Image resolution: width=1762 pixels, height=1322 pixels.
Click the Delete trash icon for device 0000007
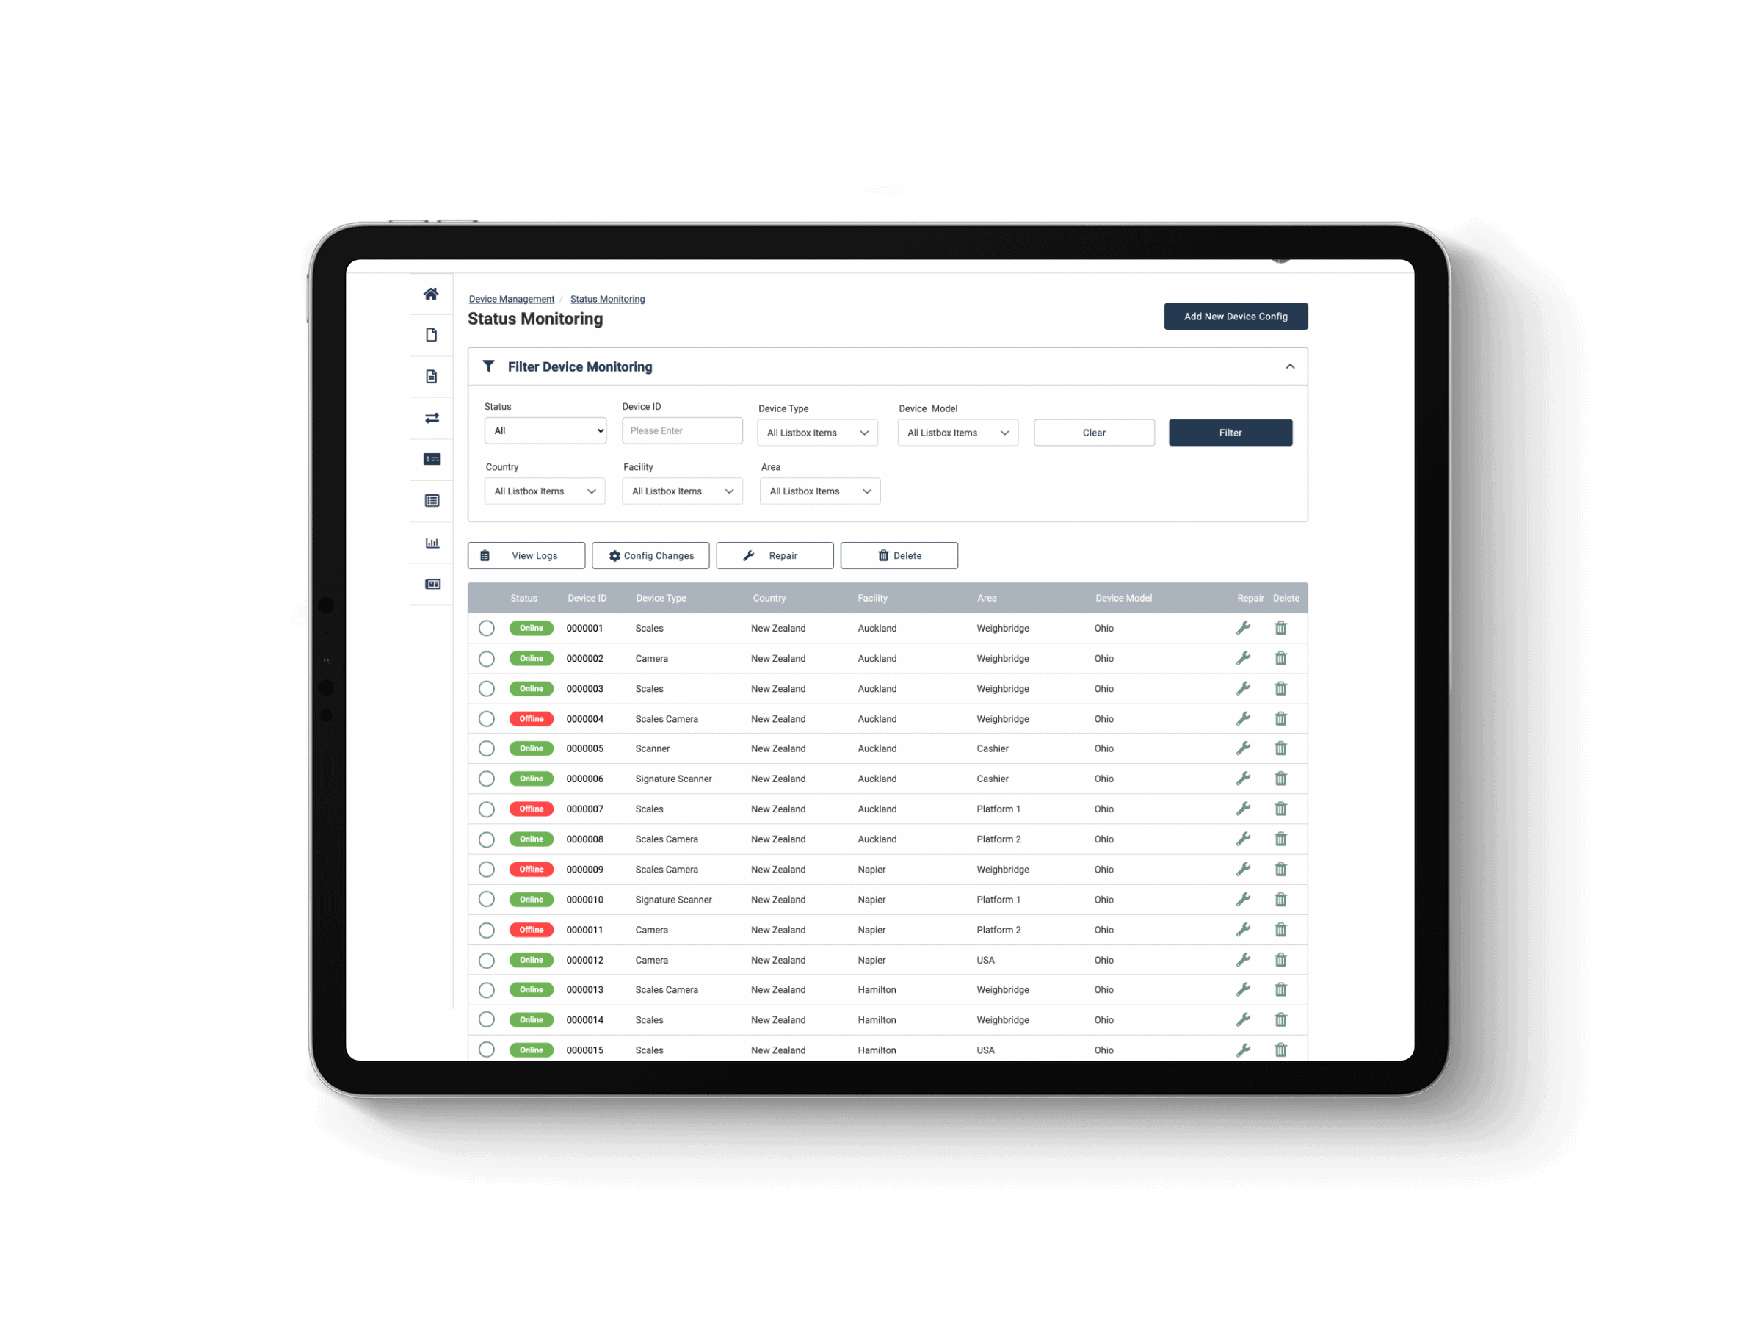click(1277, 808)
